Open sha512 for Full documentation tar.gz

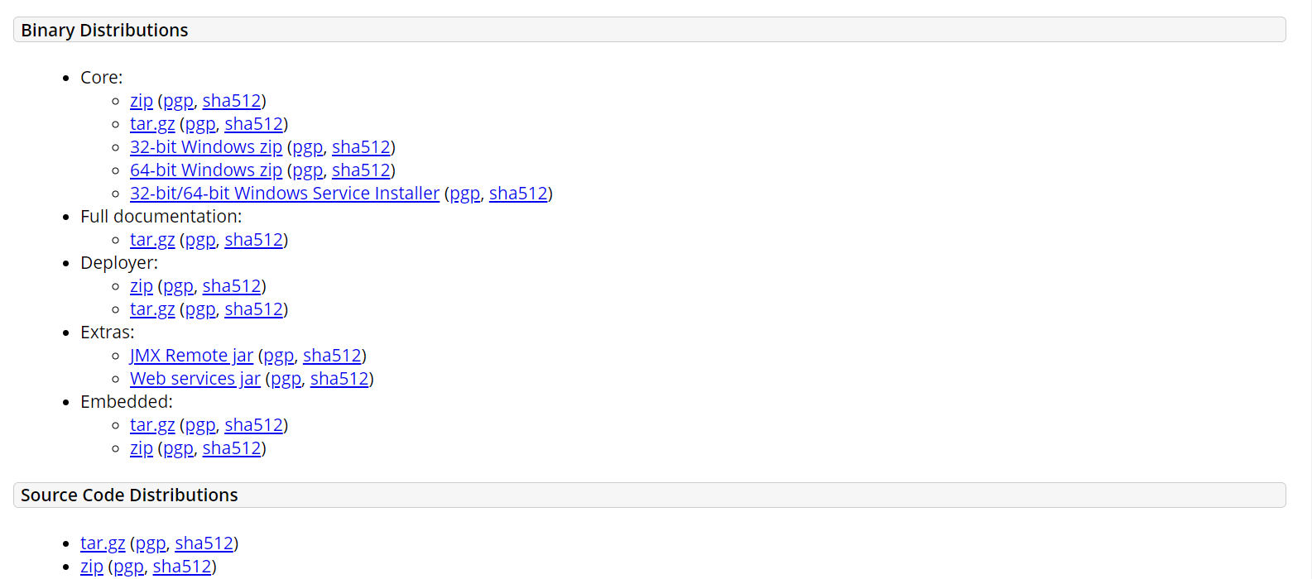254,240
